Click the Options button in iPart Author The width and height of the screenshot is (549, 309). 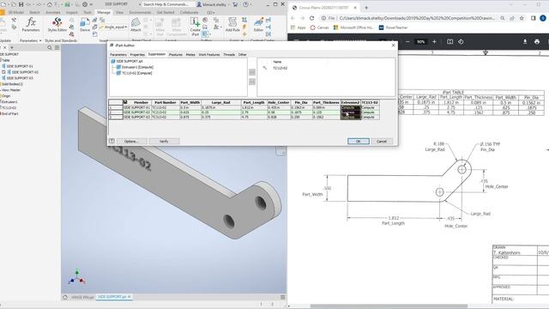pyautogui.click(x=131, y=141)
